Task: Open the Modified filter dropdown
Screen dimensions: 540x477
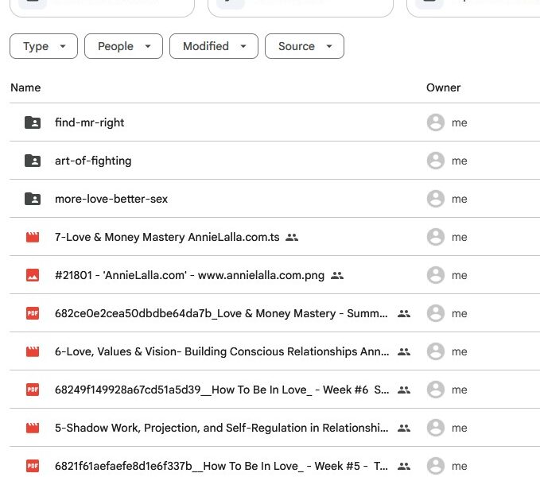Action: [213, 46]
